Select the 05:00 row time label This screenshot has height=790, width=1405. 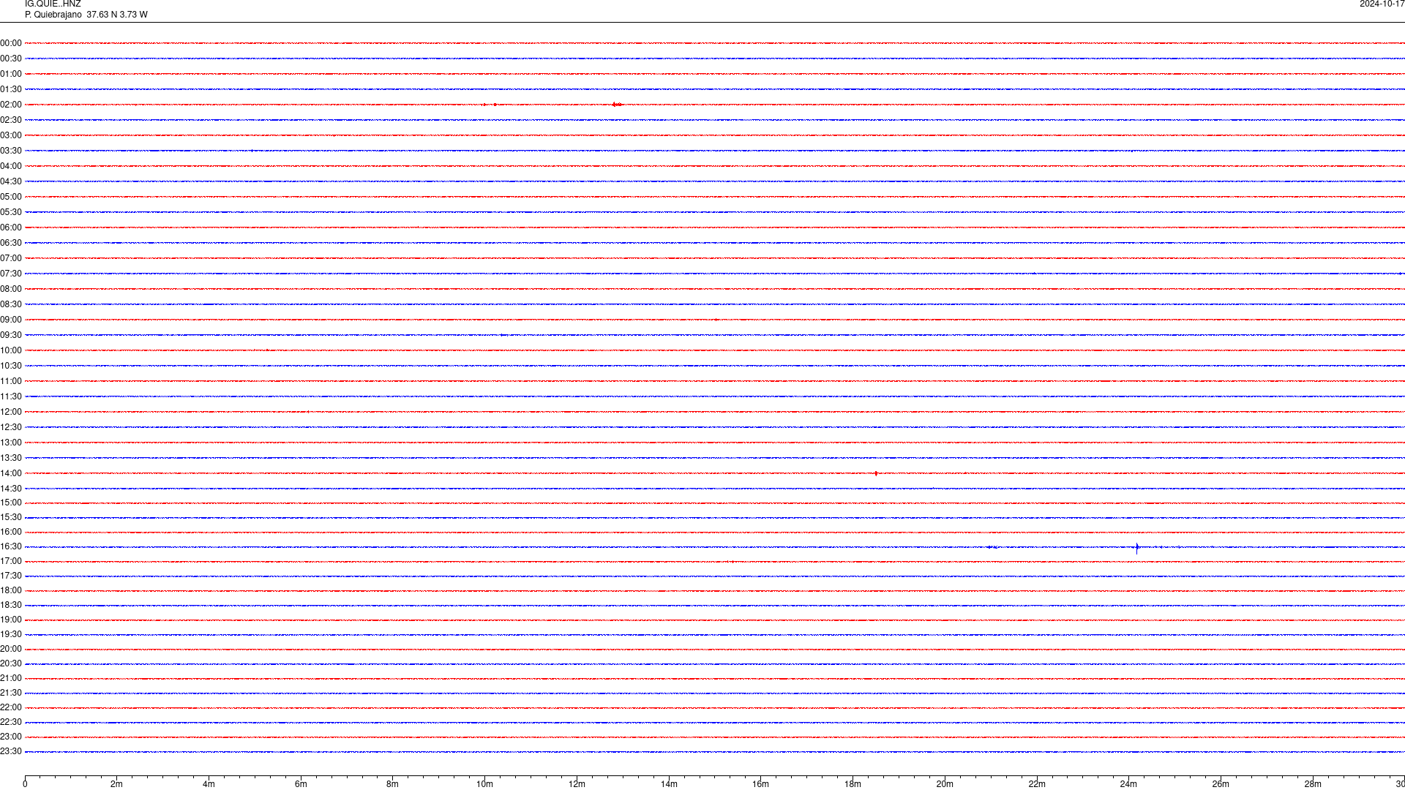pyautogui.click(x=11, y=197)
